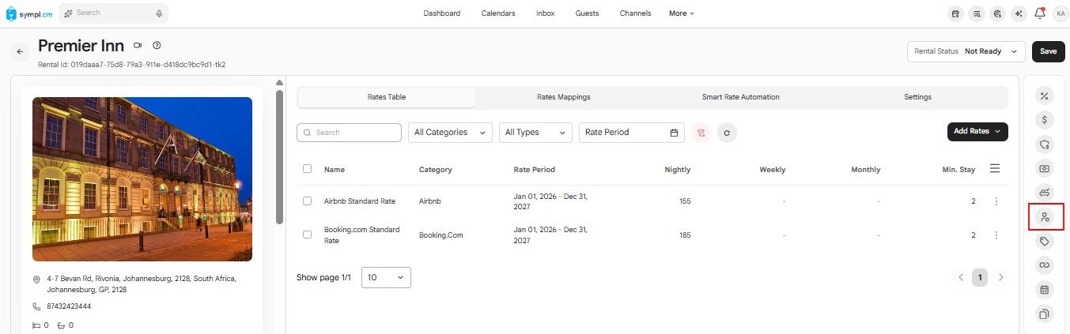Open notifications bell
The height and width of the screenshot is (334, 1070).
(x=1040, y=13)
